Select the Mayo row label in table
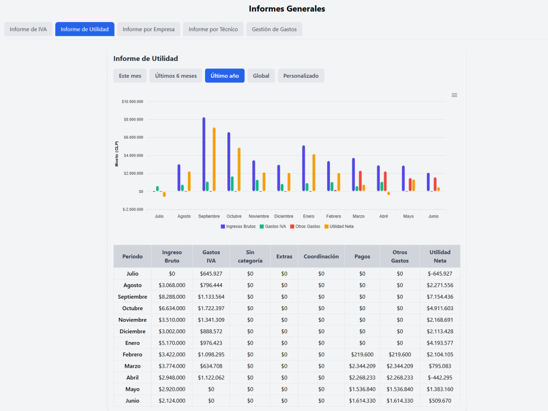The width and height of the screenshot is (548, 411). pos(133,389)
